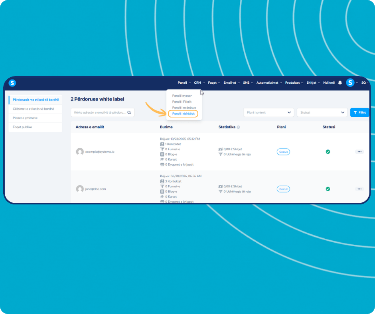The height and width of the screenshot is (314, 375).
Task: Click the green status check for example@systeme.io
Action: [x=328, y=152]
